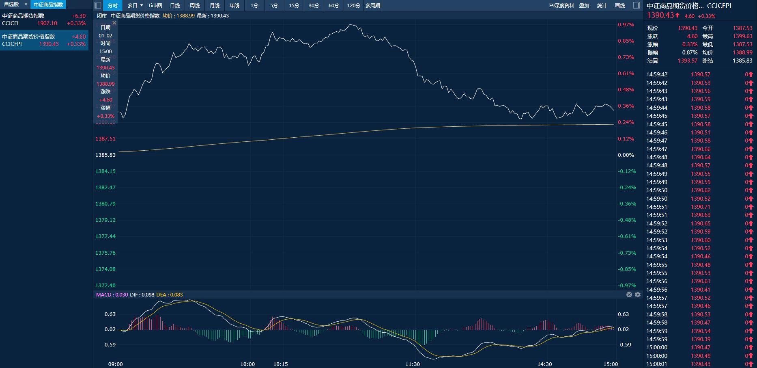The image size is (757, 368).
Task: Click the 叠加 overlay button
Action: pyautogui.click(x=584, y=5)
